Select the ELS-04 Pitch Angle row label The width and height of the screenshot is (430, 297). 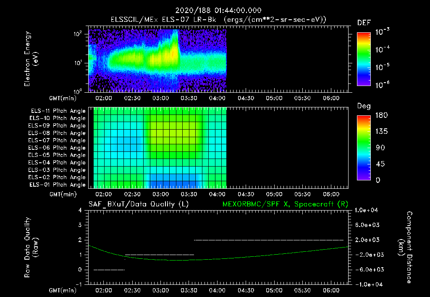[57, 162]
